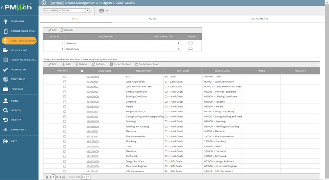This screenshot has width=329, height=180.
Task: Click Add in cost codes toolbar
Action: pos(66,64)
